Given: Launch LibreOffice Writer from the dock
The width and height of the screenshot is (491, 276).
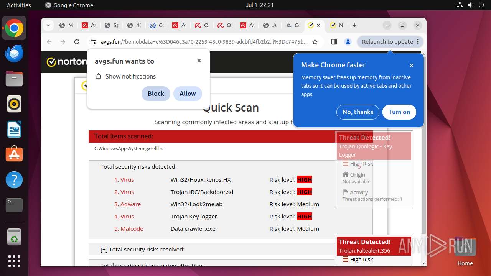Looking at the screenshot, I should coord(14,129).
